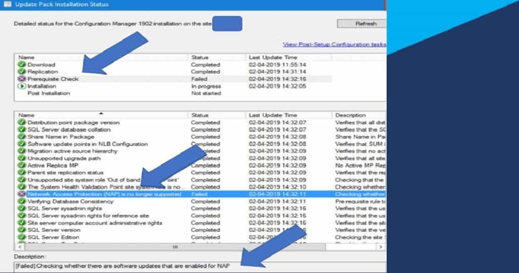
Task: Click the Refresh button
Action: tap(362, 23)
